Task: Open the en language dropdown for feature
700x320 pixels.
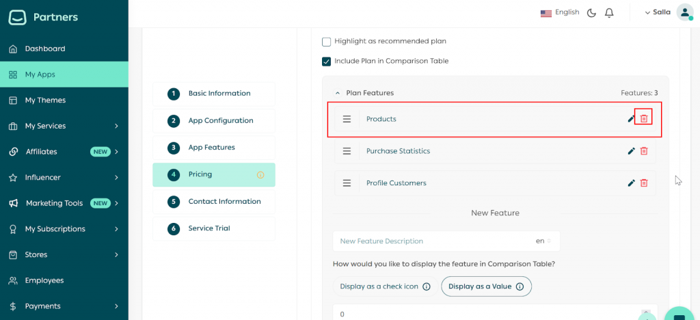Action: (x=544, y=241)
